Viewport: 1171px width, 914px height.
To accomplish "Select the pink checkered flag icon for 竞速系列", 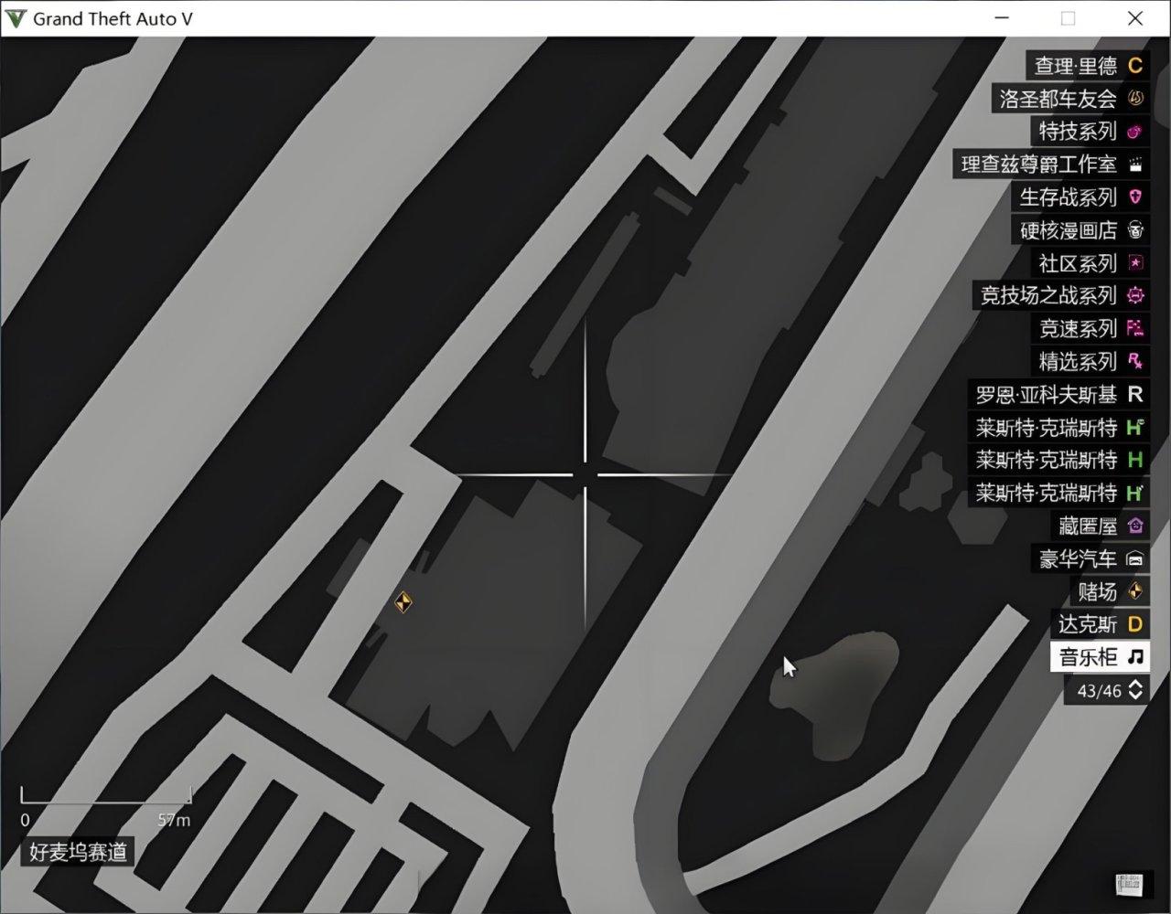I will click(x=1135, y=329).
